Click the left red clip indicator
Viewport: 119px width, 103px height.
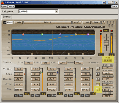click(101, 31)
